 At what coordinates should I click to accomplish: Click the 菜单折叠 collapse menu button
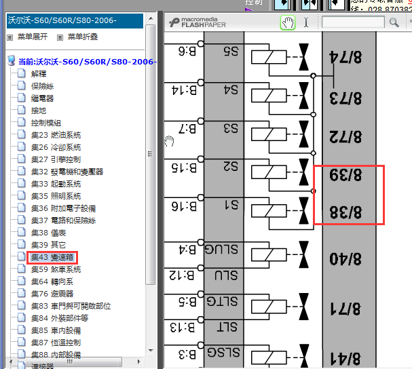(x=83, y=37)
